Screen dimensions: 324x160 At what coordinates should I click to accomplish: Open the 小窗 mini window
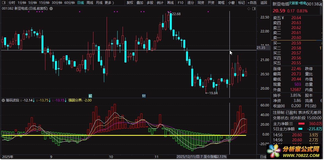coord(231,3)
